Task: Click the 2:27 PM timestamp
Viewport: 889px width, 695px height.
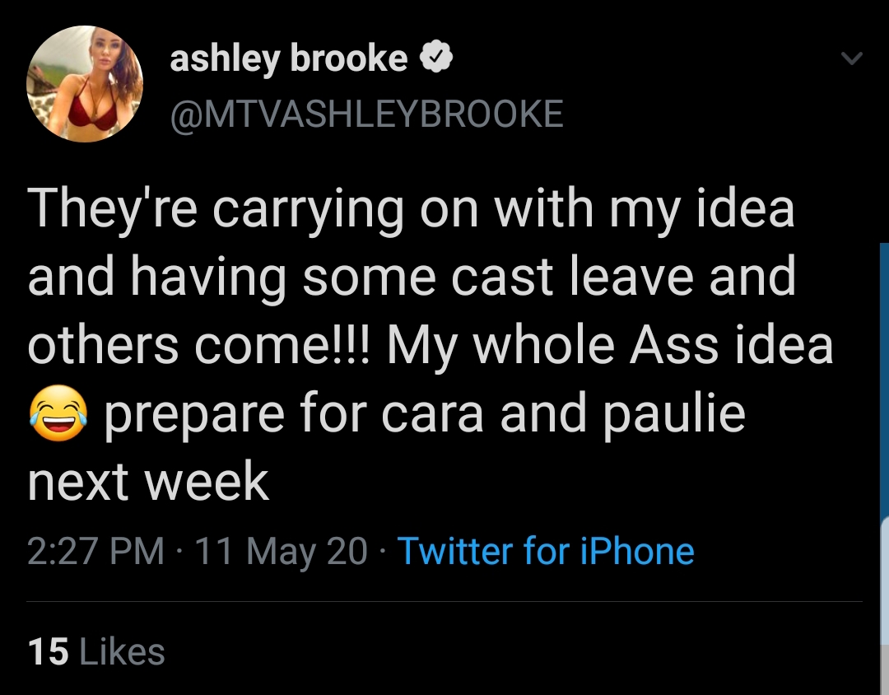Action: (x=95, y=551)
